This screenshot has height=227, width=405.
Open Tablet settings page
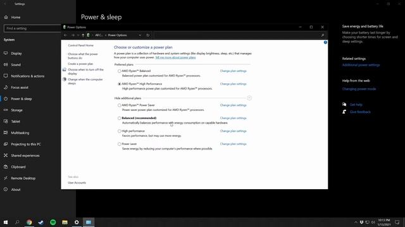pyautogui.click(x=15, y=122)
